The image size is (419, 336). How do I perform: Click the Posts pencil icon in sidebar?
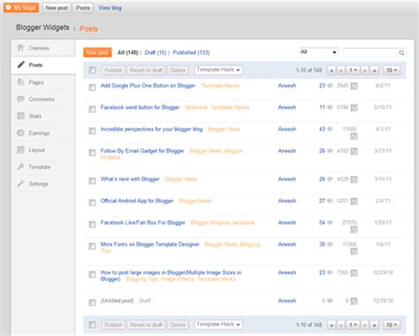[20, 65]
